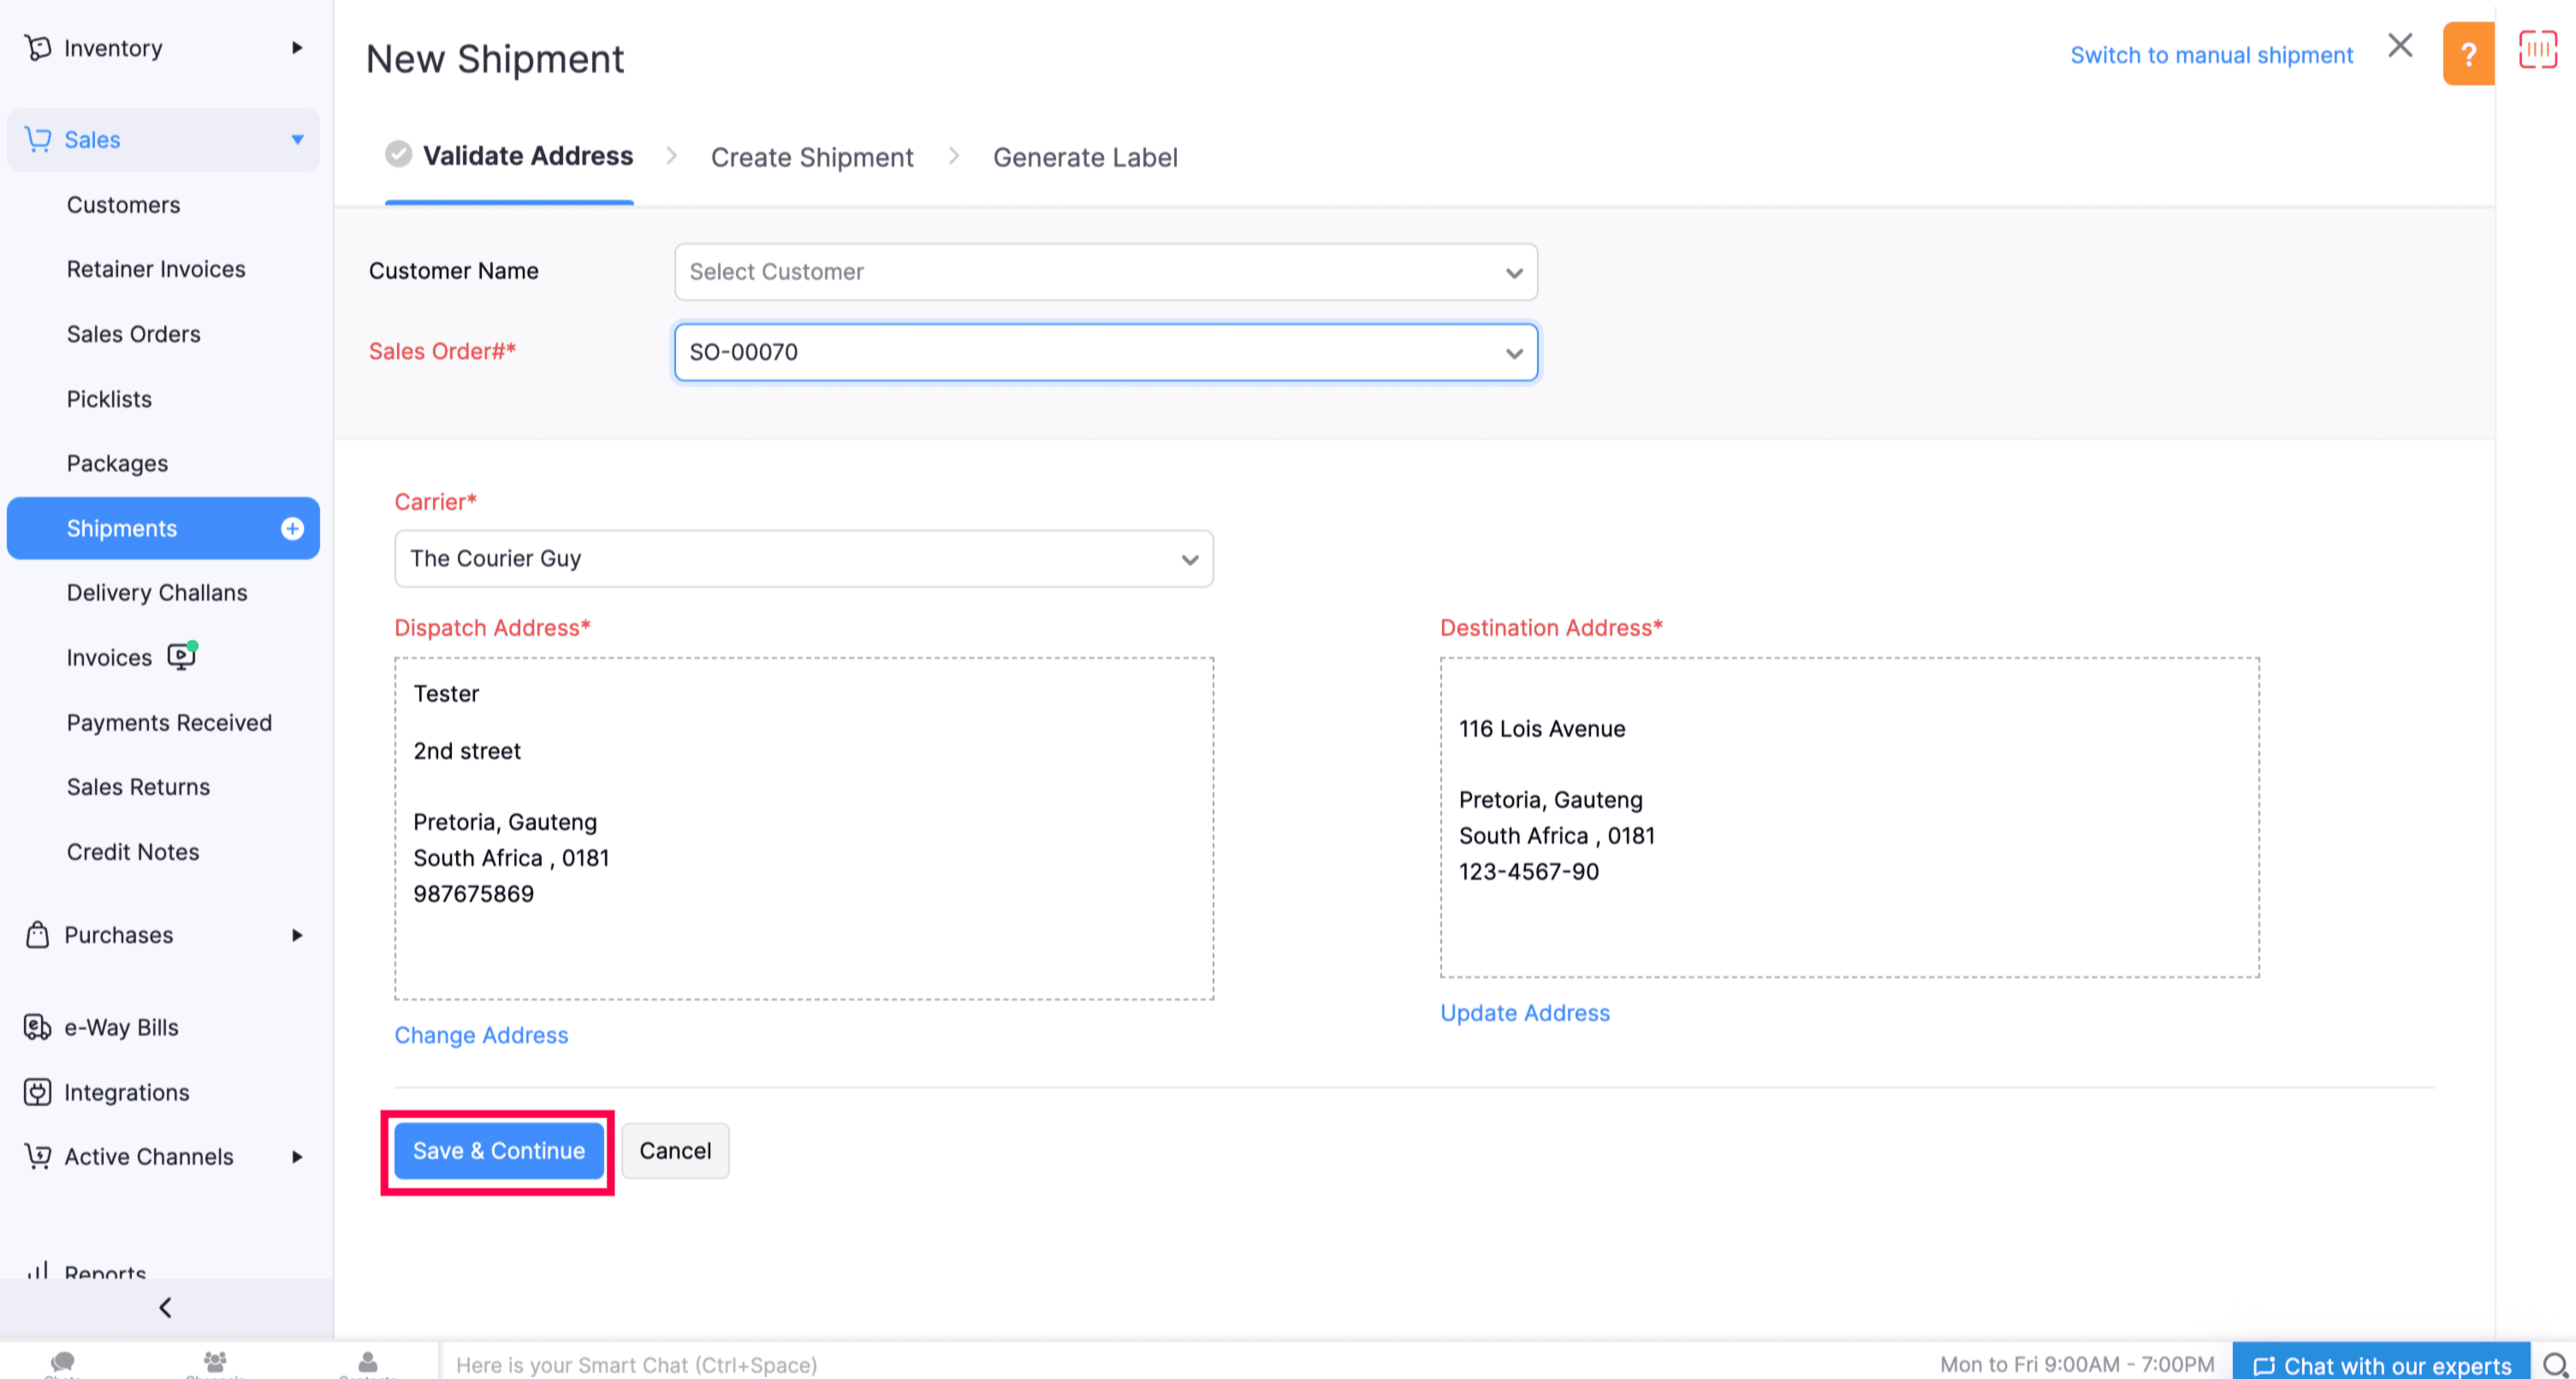Click the Sales sidebar icon
Viewport: 2576px width, 1379px height.
[x=38, y=140]
